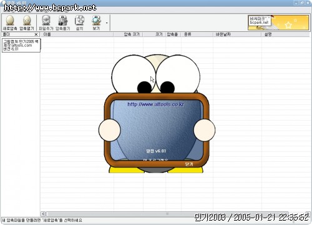Dismiss the splash with the 닫기 button
This screenshot has width=312, height=225.
click(x=189, y=164)
